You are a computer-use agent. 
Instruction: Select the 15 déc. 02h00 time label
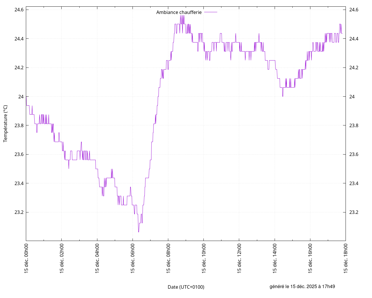(62, 258)
